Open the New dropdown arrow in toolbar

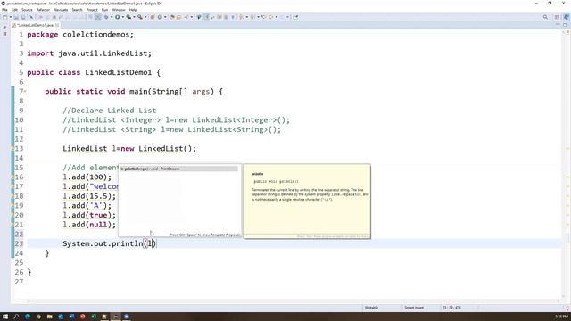tap(10, 17)
